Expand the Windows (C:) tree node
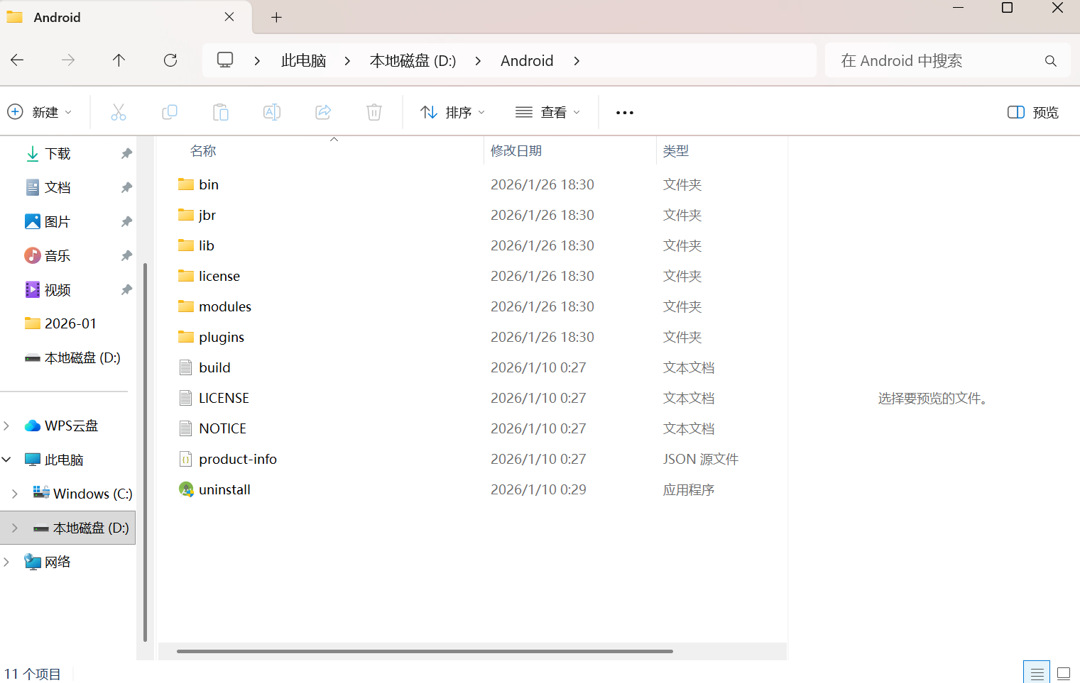Screen dimensions: 1080x683 click(x=15, y=494)
